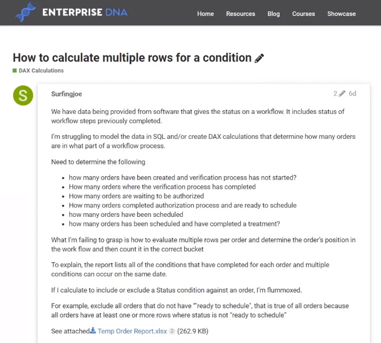Click the Surfingjoe username link
Viewport: 381px width, 343px height.
pos(66,94)
